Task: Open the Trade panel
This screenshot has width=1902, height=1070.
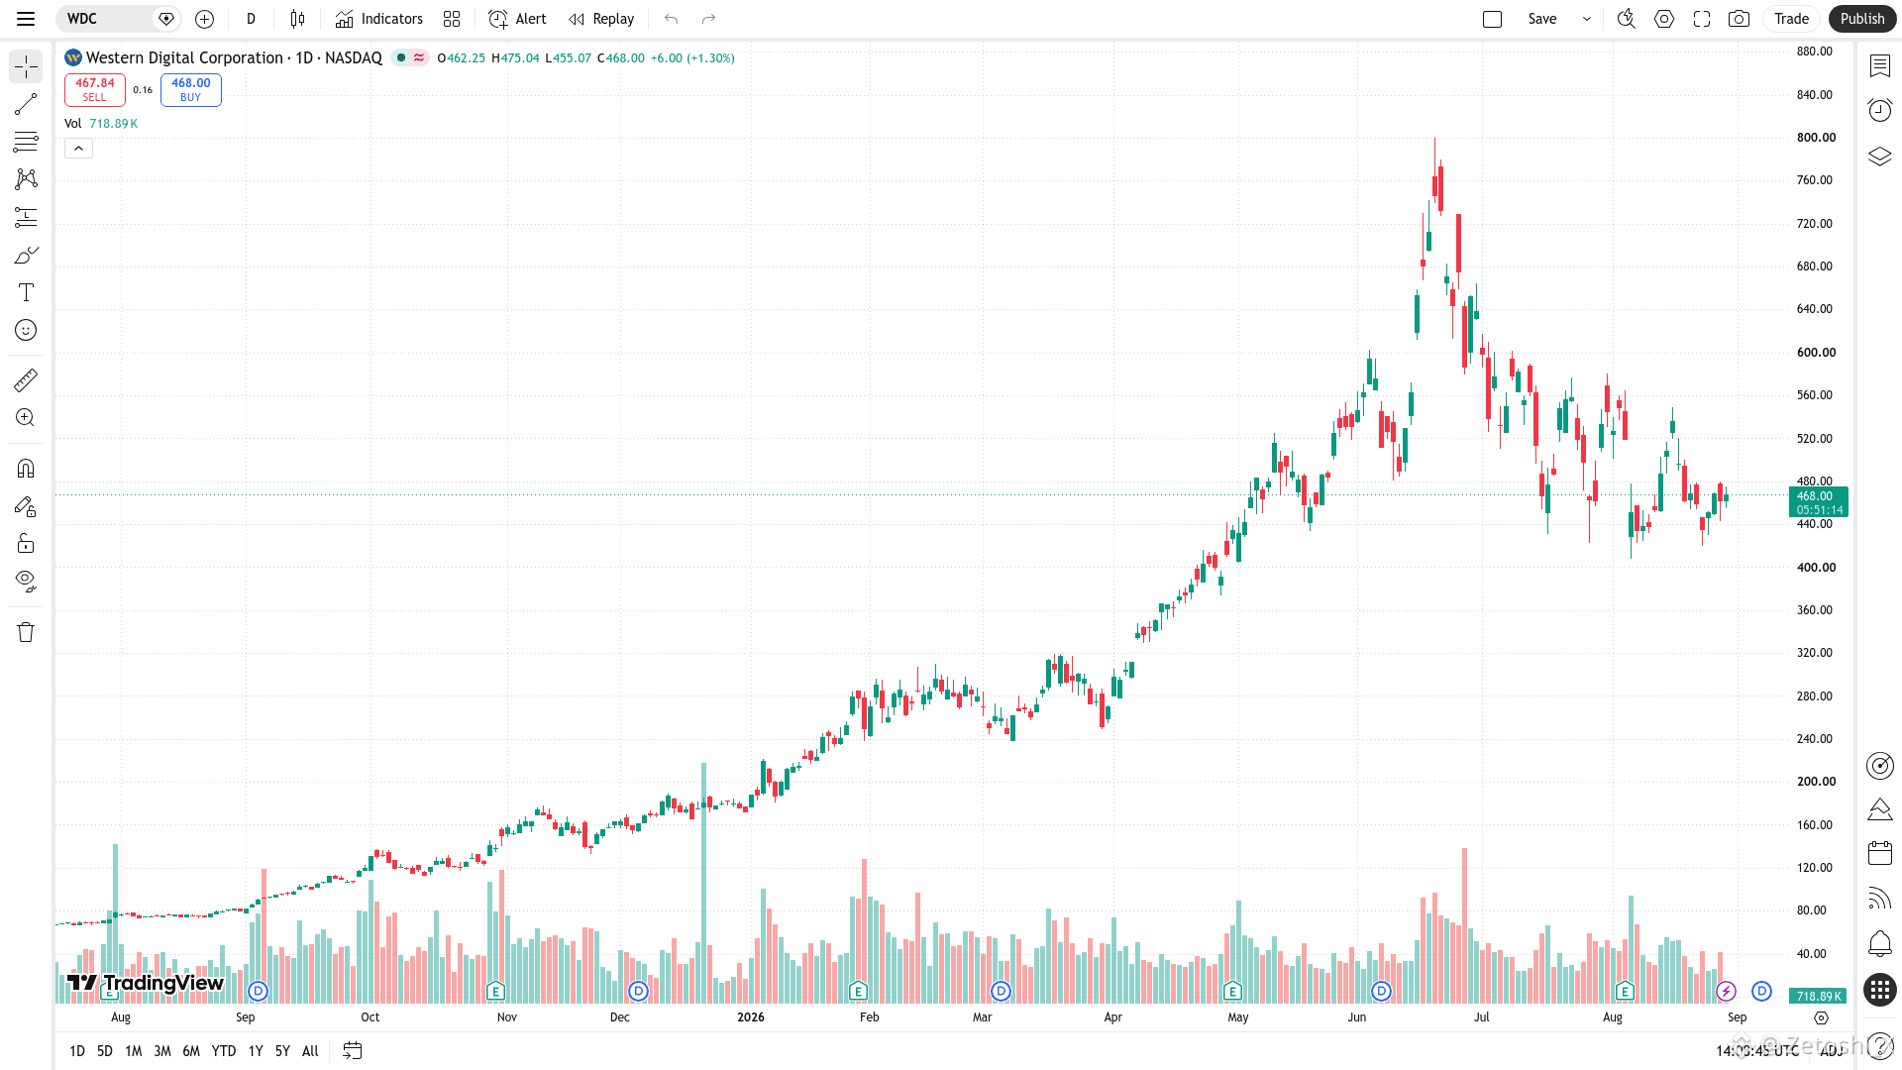Action: pos(1791,19)
